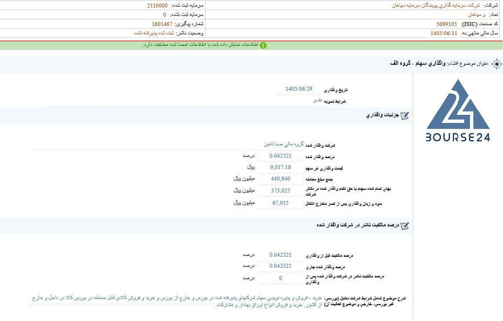Select transferred company گروه مالي صبا تامين
This screenshot has width=503, height=321.
283,144
